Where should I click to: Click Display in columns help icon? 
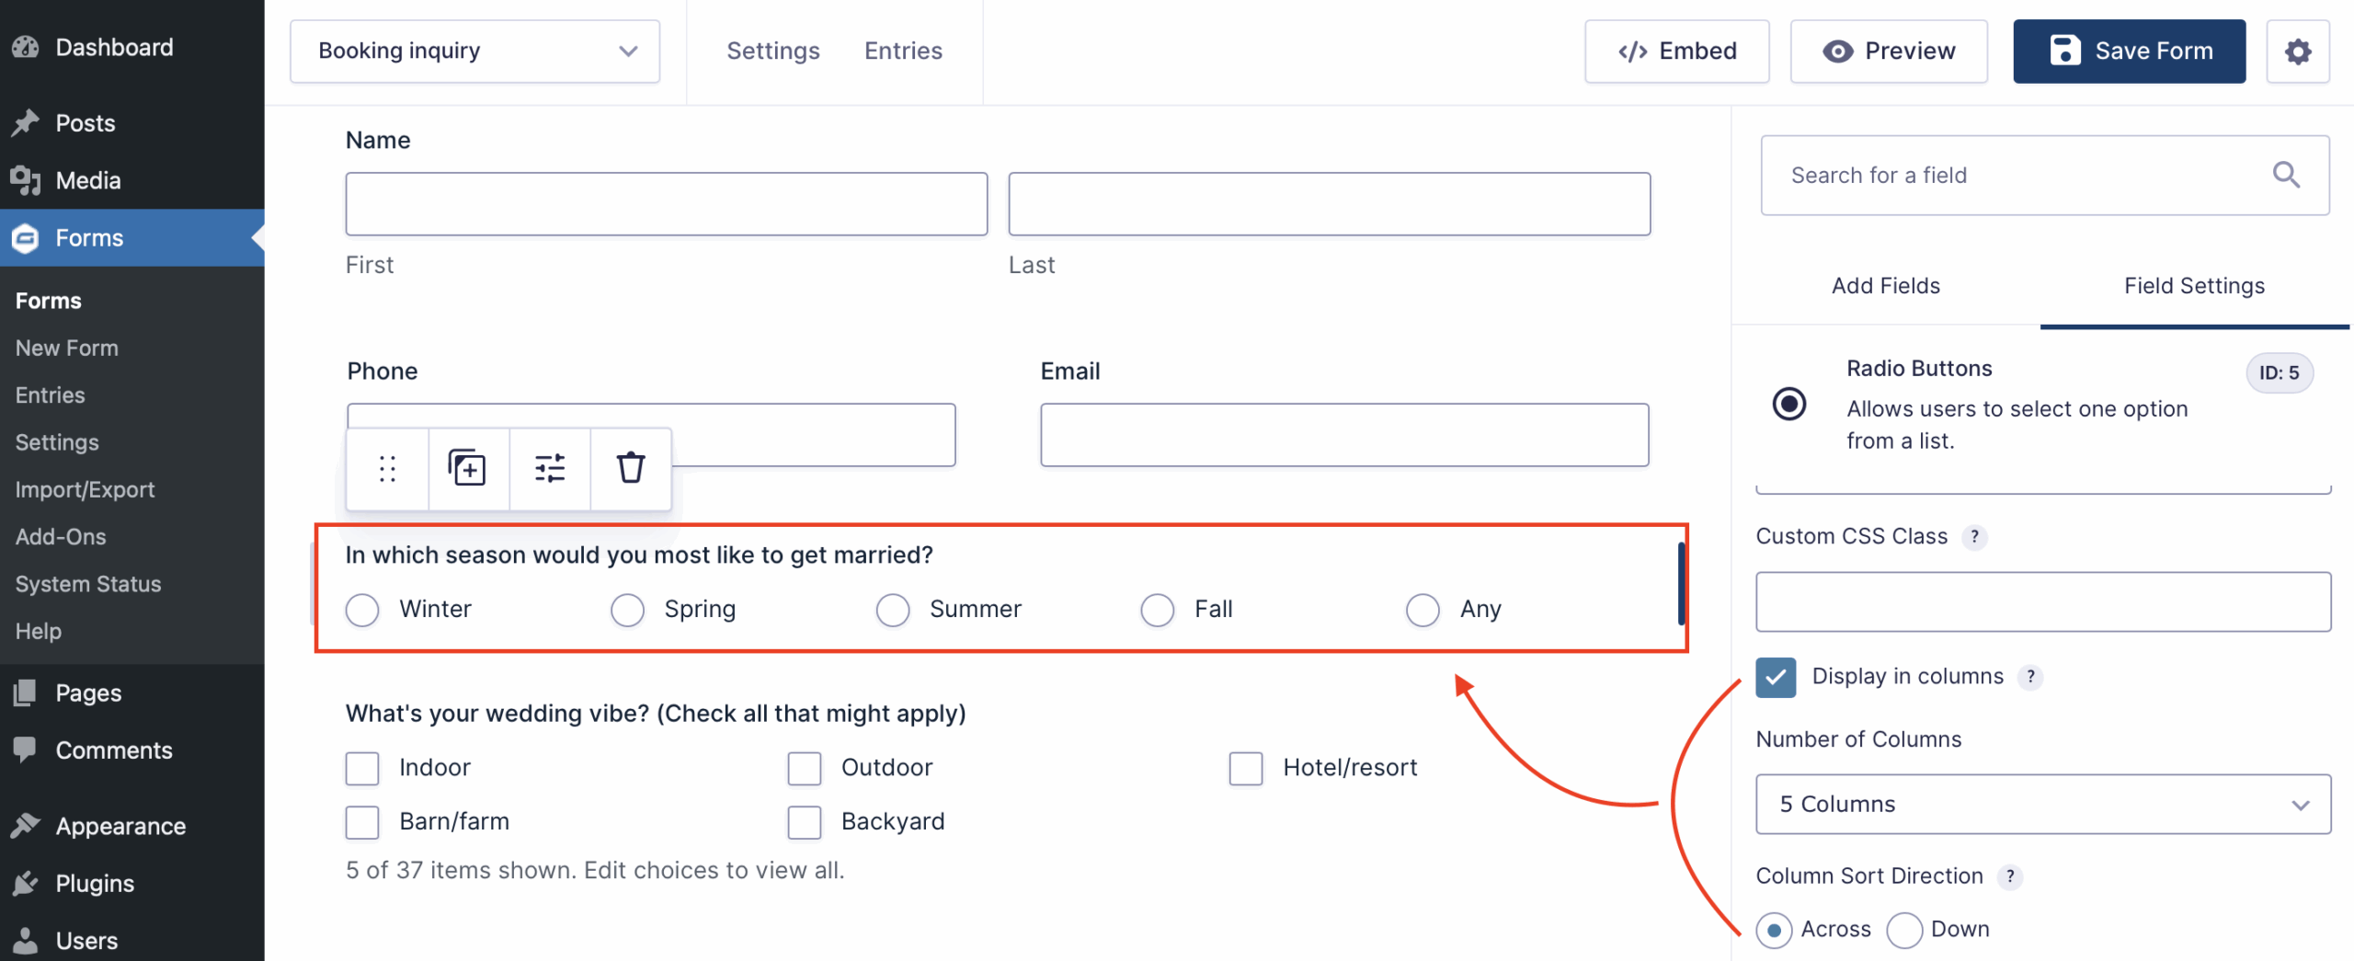pos(2030,677)
